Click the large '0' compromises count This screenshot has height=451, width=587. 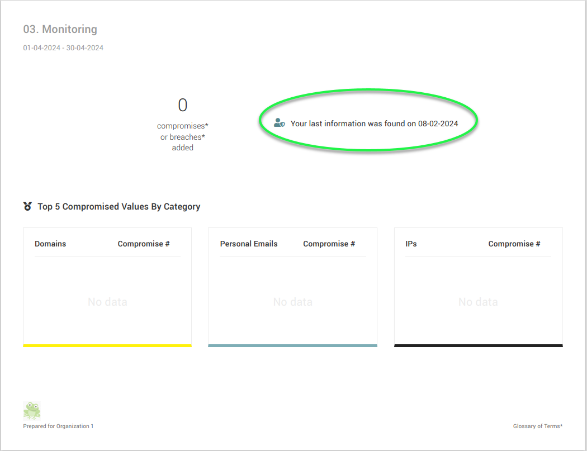click(x=183, y=105)
